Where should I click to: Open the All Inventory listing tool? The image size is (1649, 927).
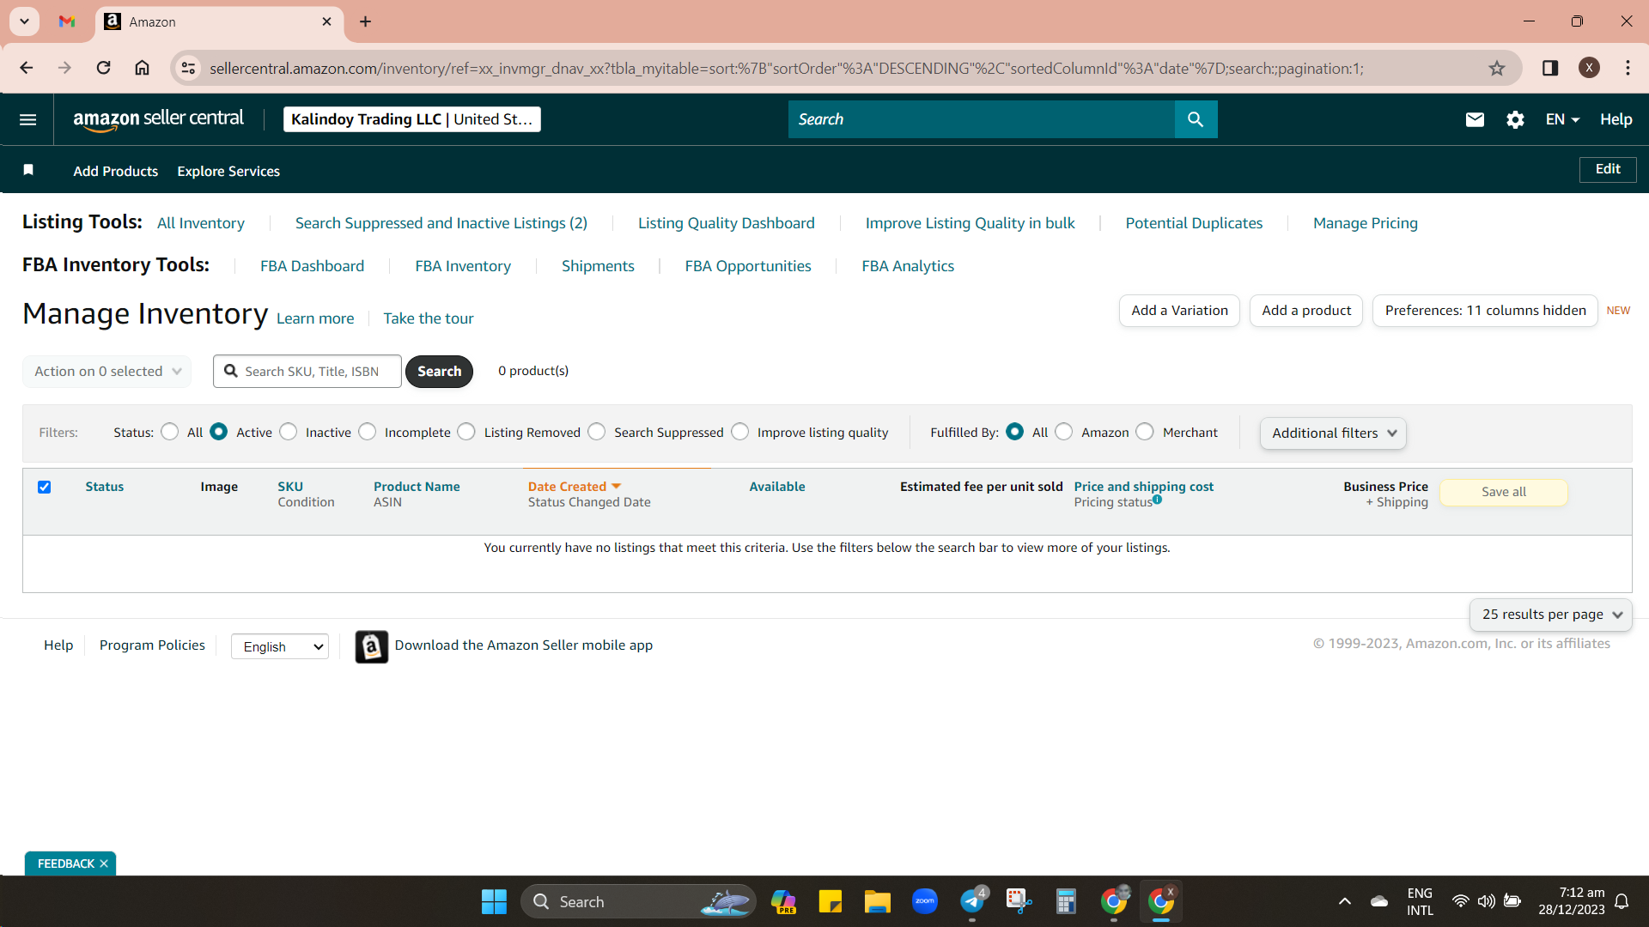click(201, 223)
